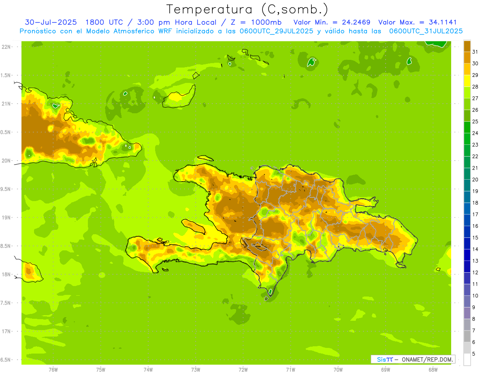Click the 21N latitude axis label
Image resolution: width=486 pixels, height=375 pixels.
[6, 104]
